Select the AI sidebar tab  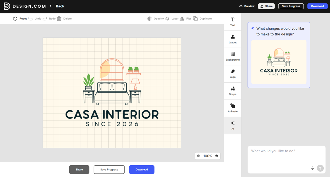click(233, 126)
